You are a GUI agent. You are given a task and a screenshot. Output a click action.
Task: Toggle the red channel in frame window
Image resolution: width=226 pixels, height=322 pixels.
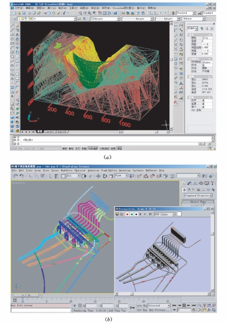(x=127, y=214)
